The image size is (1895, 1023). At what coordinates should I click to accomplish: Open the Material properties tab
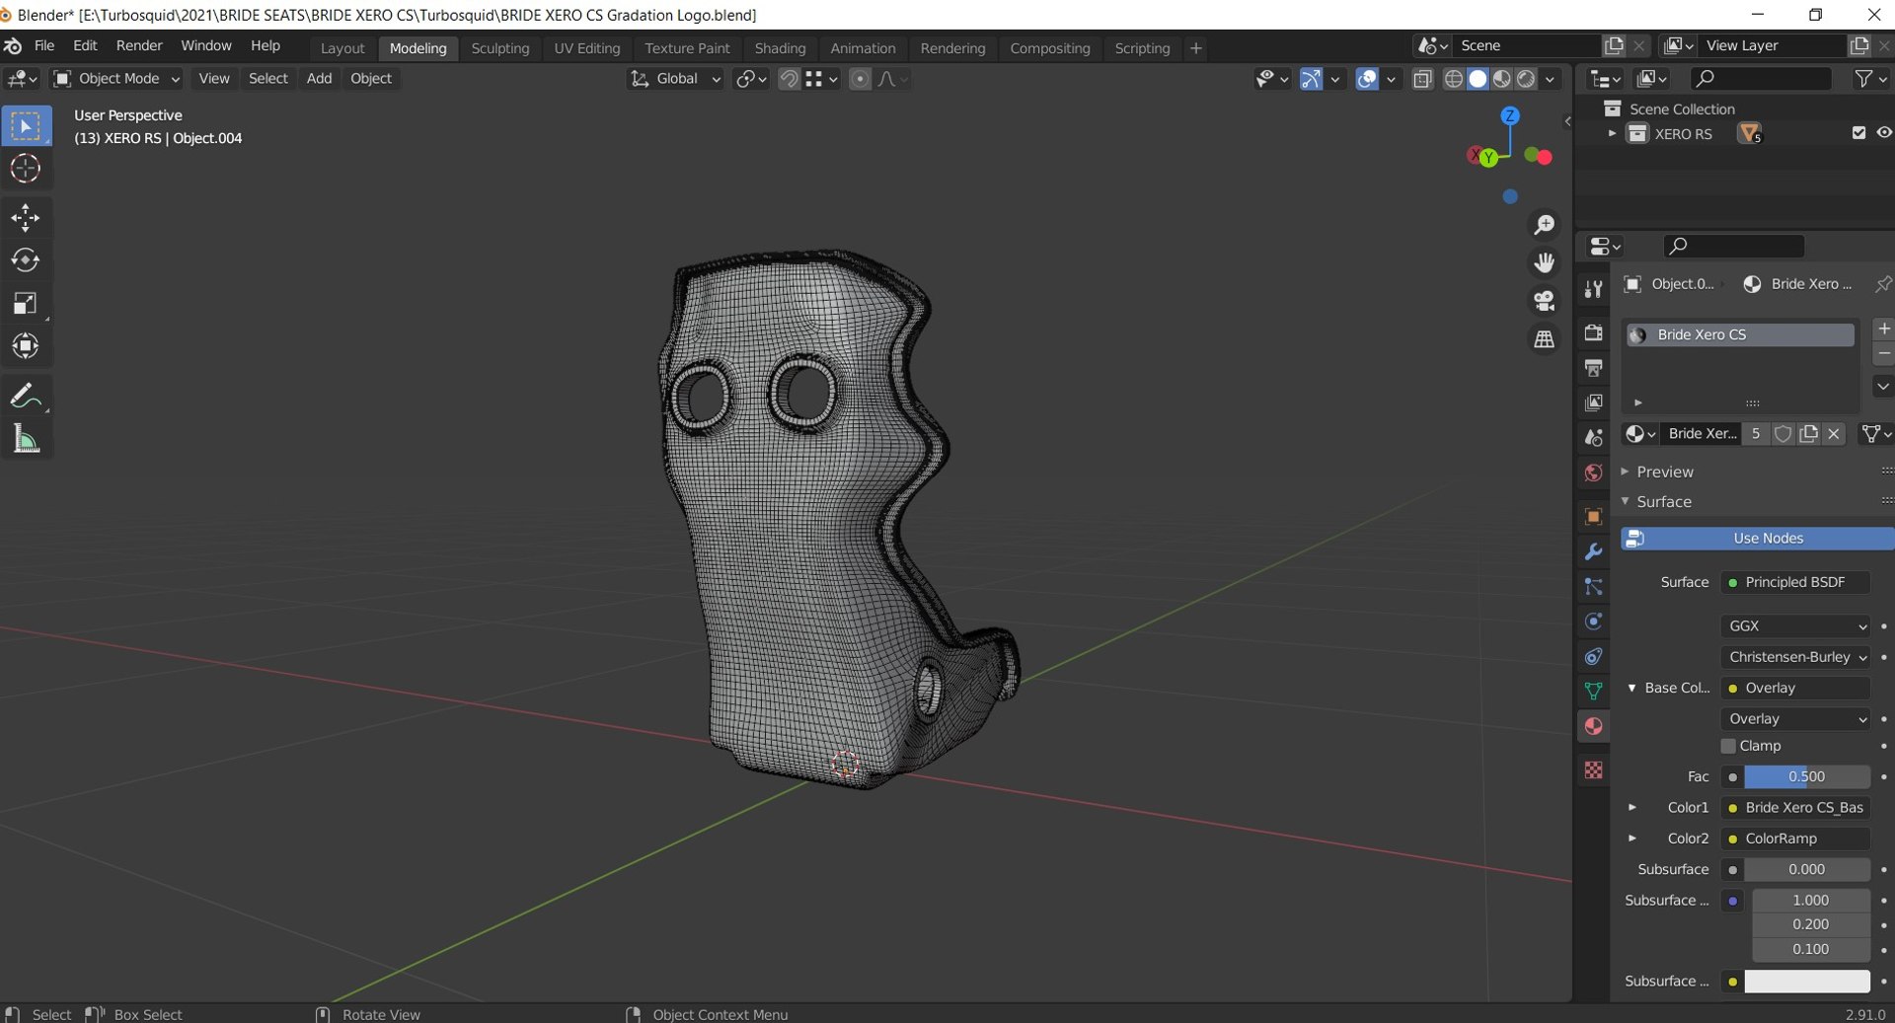point(1593,726)
